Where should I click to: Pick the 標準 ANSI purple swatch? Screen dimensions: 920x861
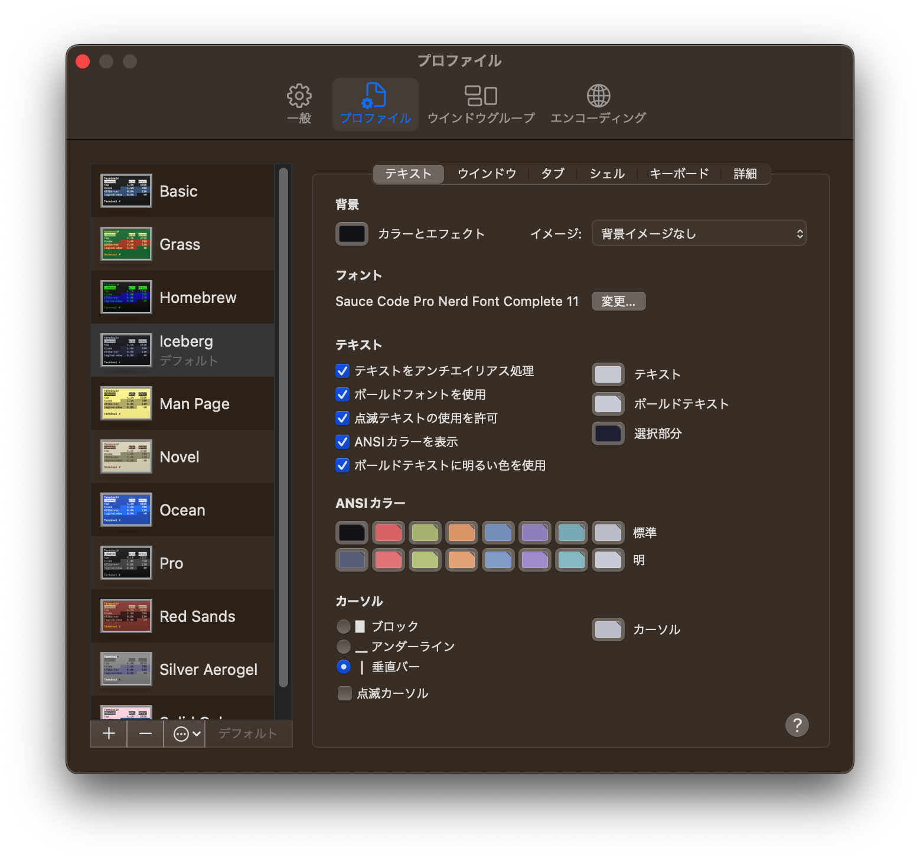pyautogui.click(x=535, y=533)
